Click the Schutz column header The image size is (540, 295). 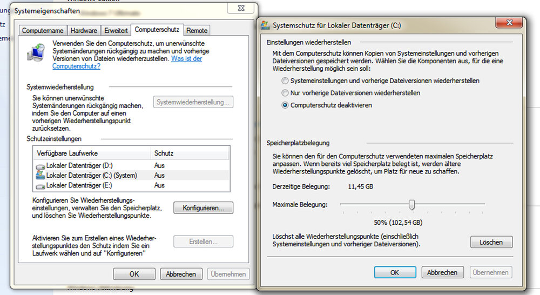pyautogui.click(x=190, y=153)
